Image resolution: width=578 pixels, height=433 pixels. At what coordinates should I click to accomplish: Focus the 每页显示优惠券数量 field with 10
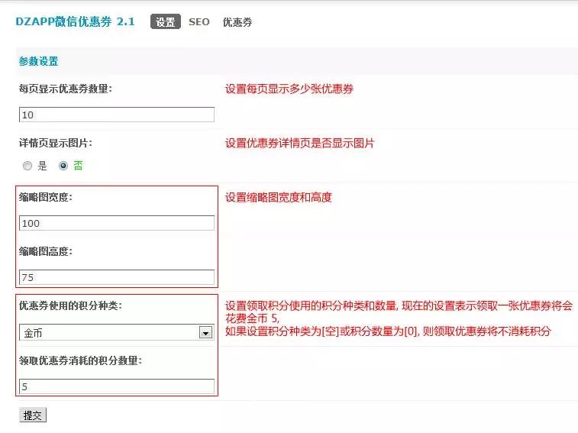tap(117, 115)
